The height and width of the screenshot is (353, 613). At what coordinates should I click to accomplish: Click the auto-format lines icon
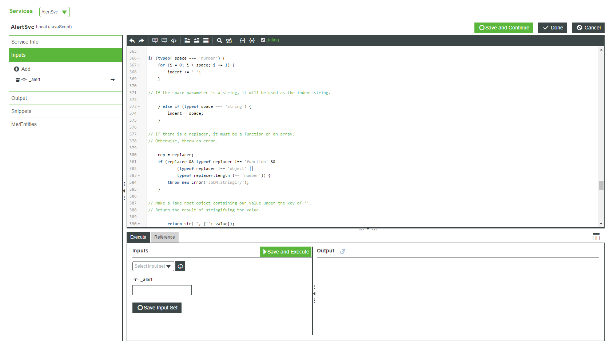pos(206,41)
